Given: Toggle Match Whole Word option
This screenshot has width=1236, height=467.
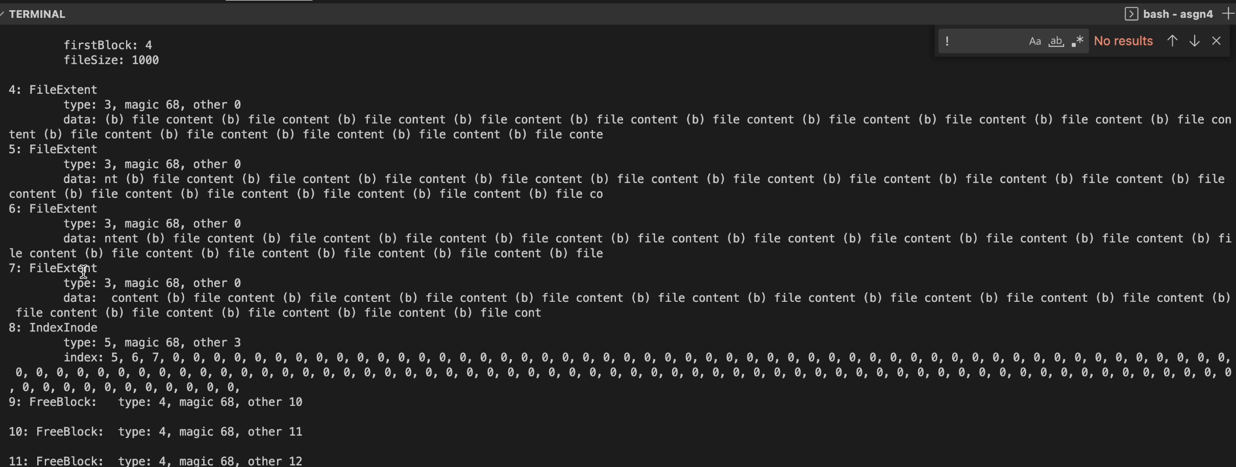Looking at the screenshot, I should click(1056, 41).
